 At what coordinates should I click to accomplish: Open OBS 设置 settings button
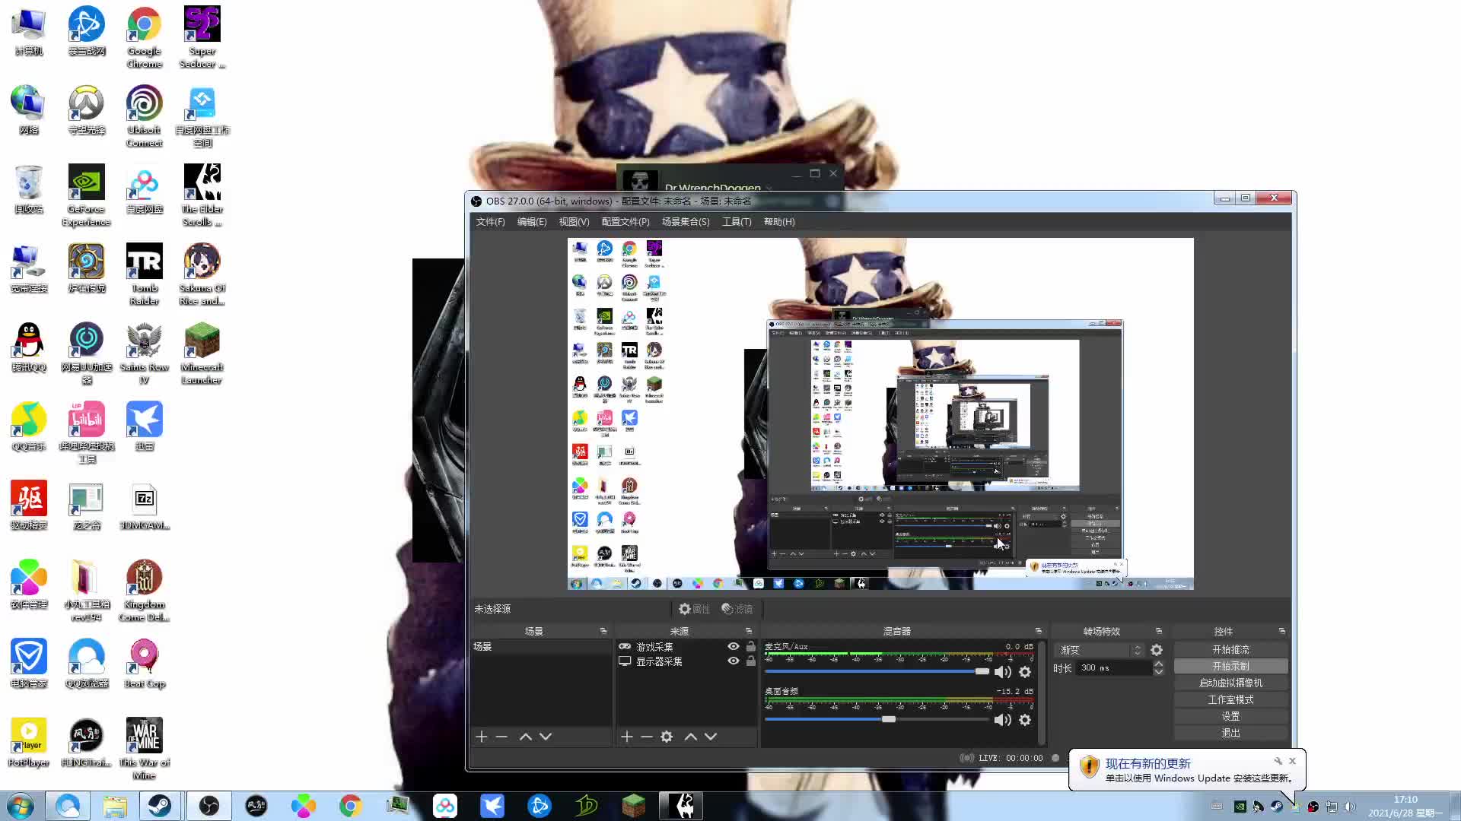click(x=1230, y=716)
